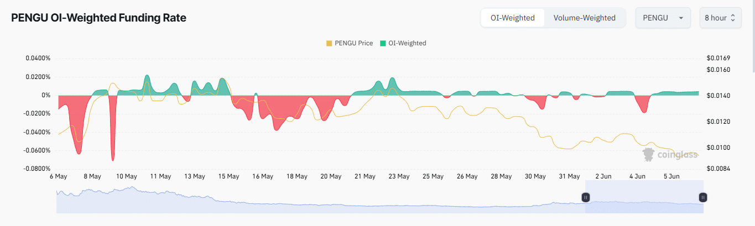Click the PENGU OI-Weighted Funding Rate title
755x226 pixels.
(98, 18)
